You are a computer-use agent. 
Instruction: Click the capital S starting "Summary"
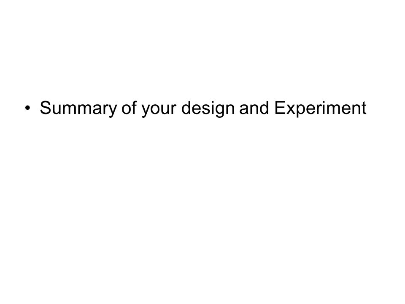click(x=46, y=108)
